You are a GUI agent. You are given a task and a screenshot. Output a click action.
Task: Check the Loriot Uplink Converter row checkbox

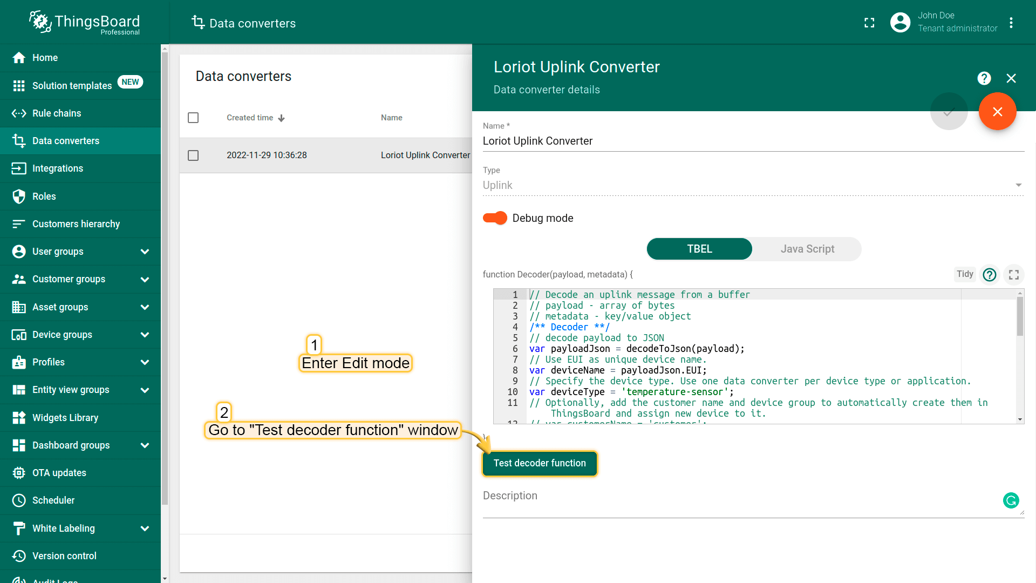coord(193,155)
